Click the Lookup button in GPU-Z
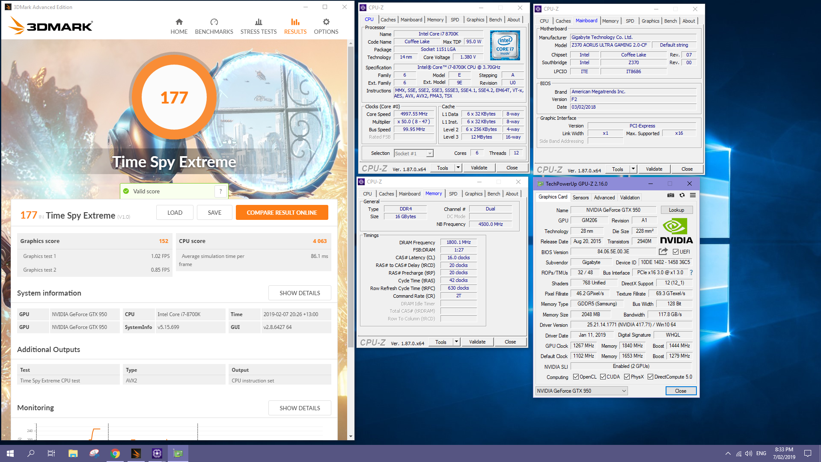This screenshot has height=462, width=821. [x=676, y=210]
